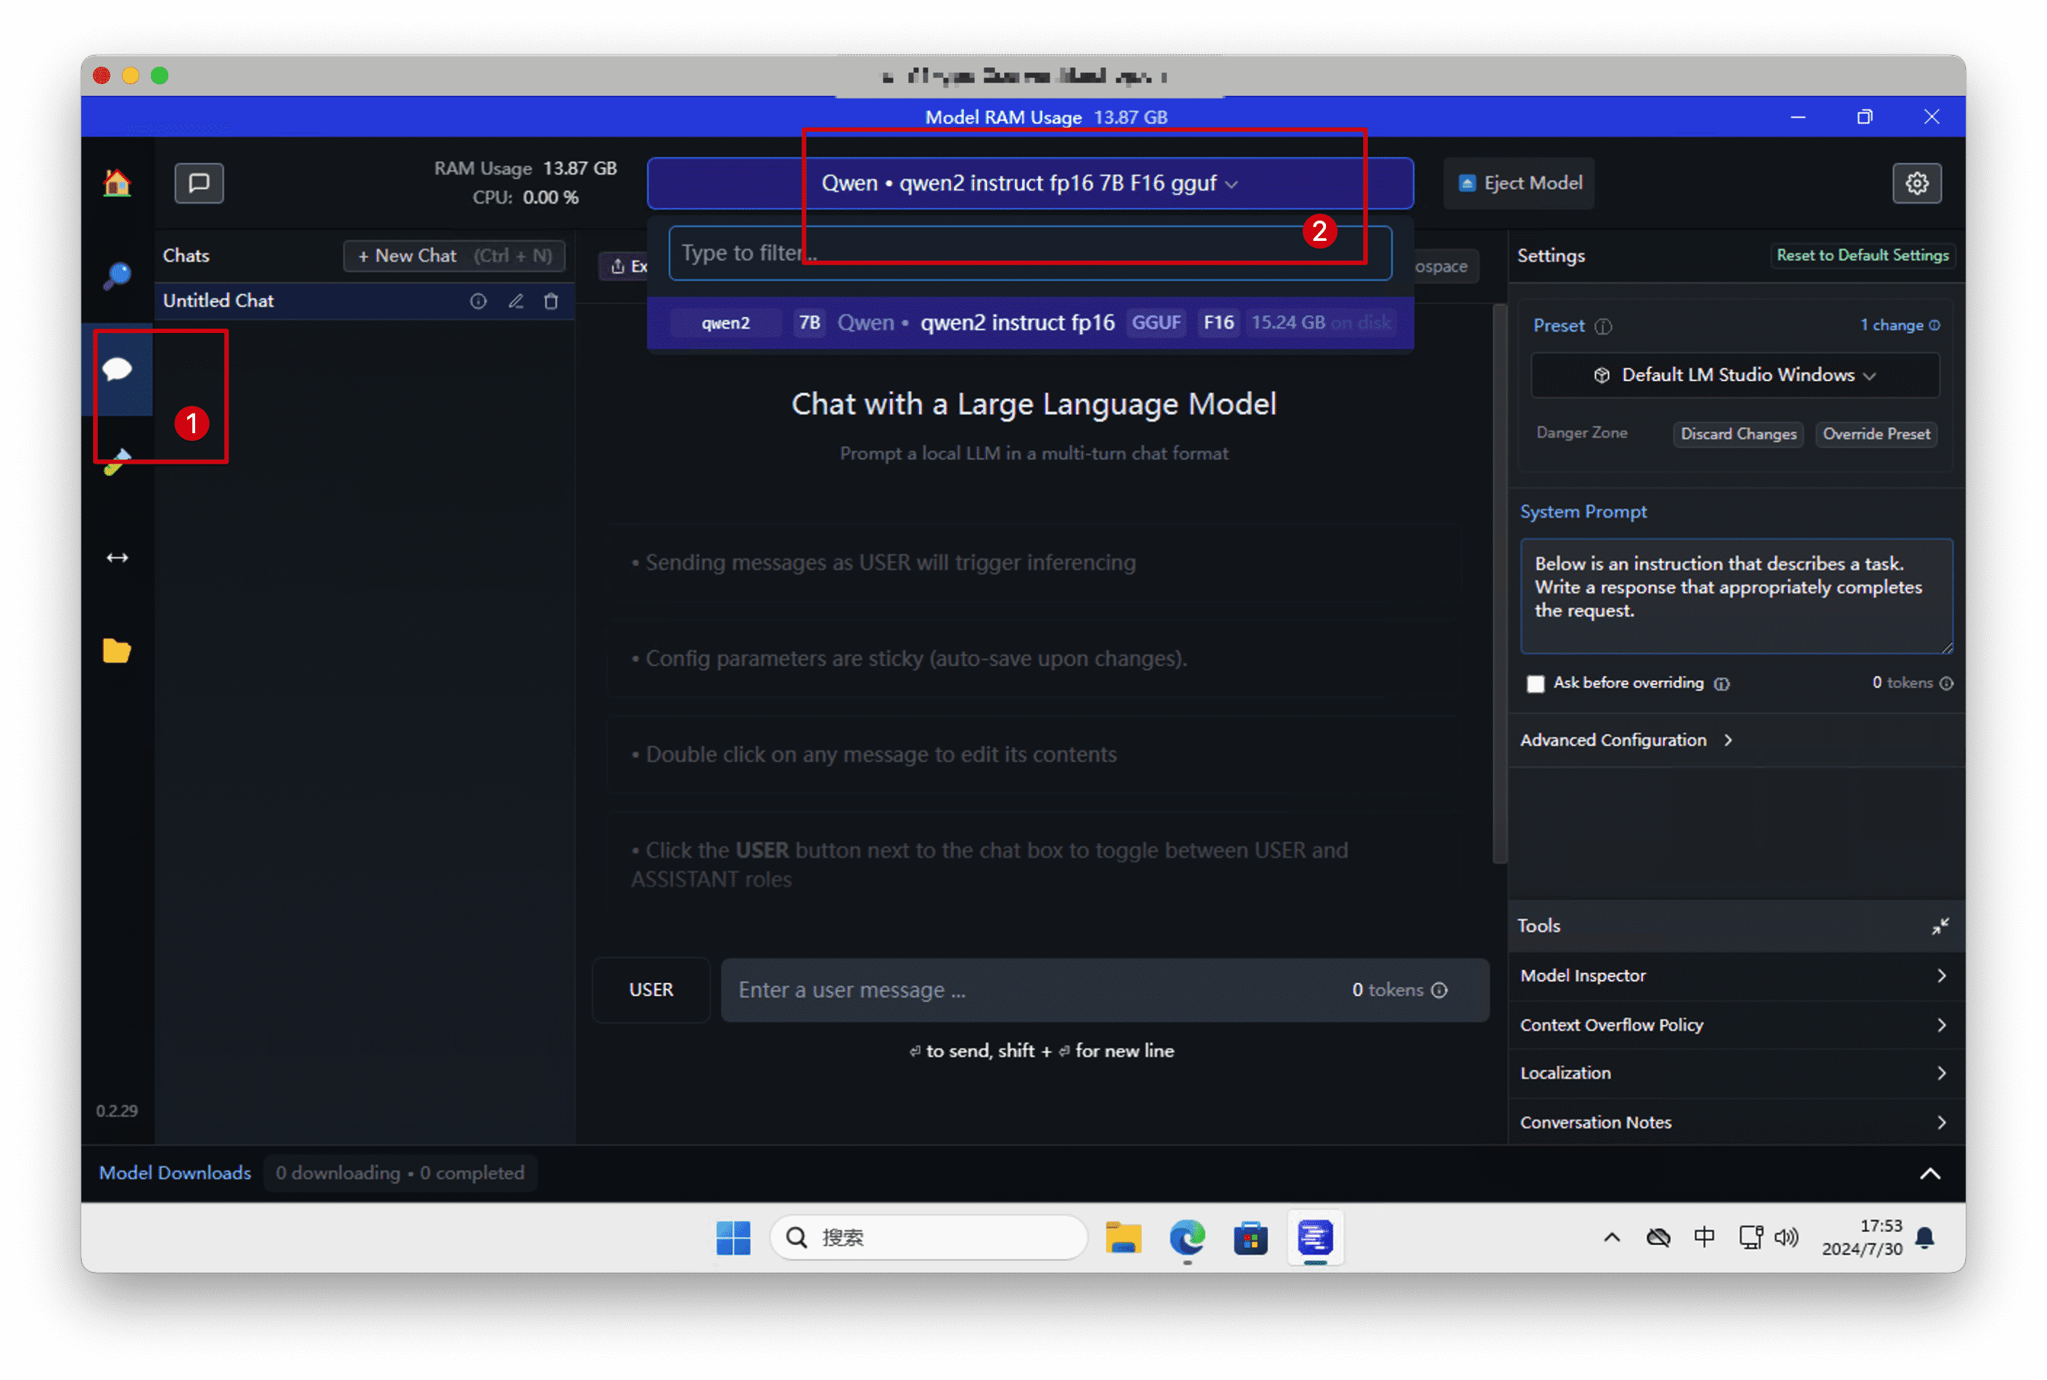2047x1380 pixels.
Task: Click Discard Changes button
Action: point(1737,434)
